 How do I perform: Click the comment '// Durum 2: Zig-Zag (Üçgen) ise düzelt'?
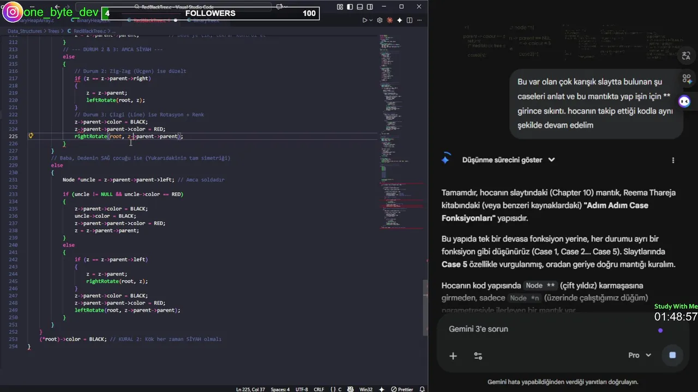[130, 71]
